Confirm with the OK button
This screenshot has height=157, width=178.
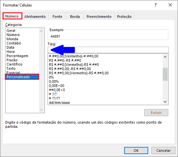136,151
